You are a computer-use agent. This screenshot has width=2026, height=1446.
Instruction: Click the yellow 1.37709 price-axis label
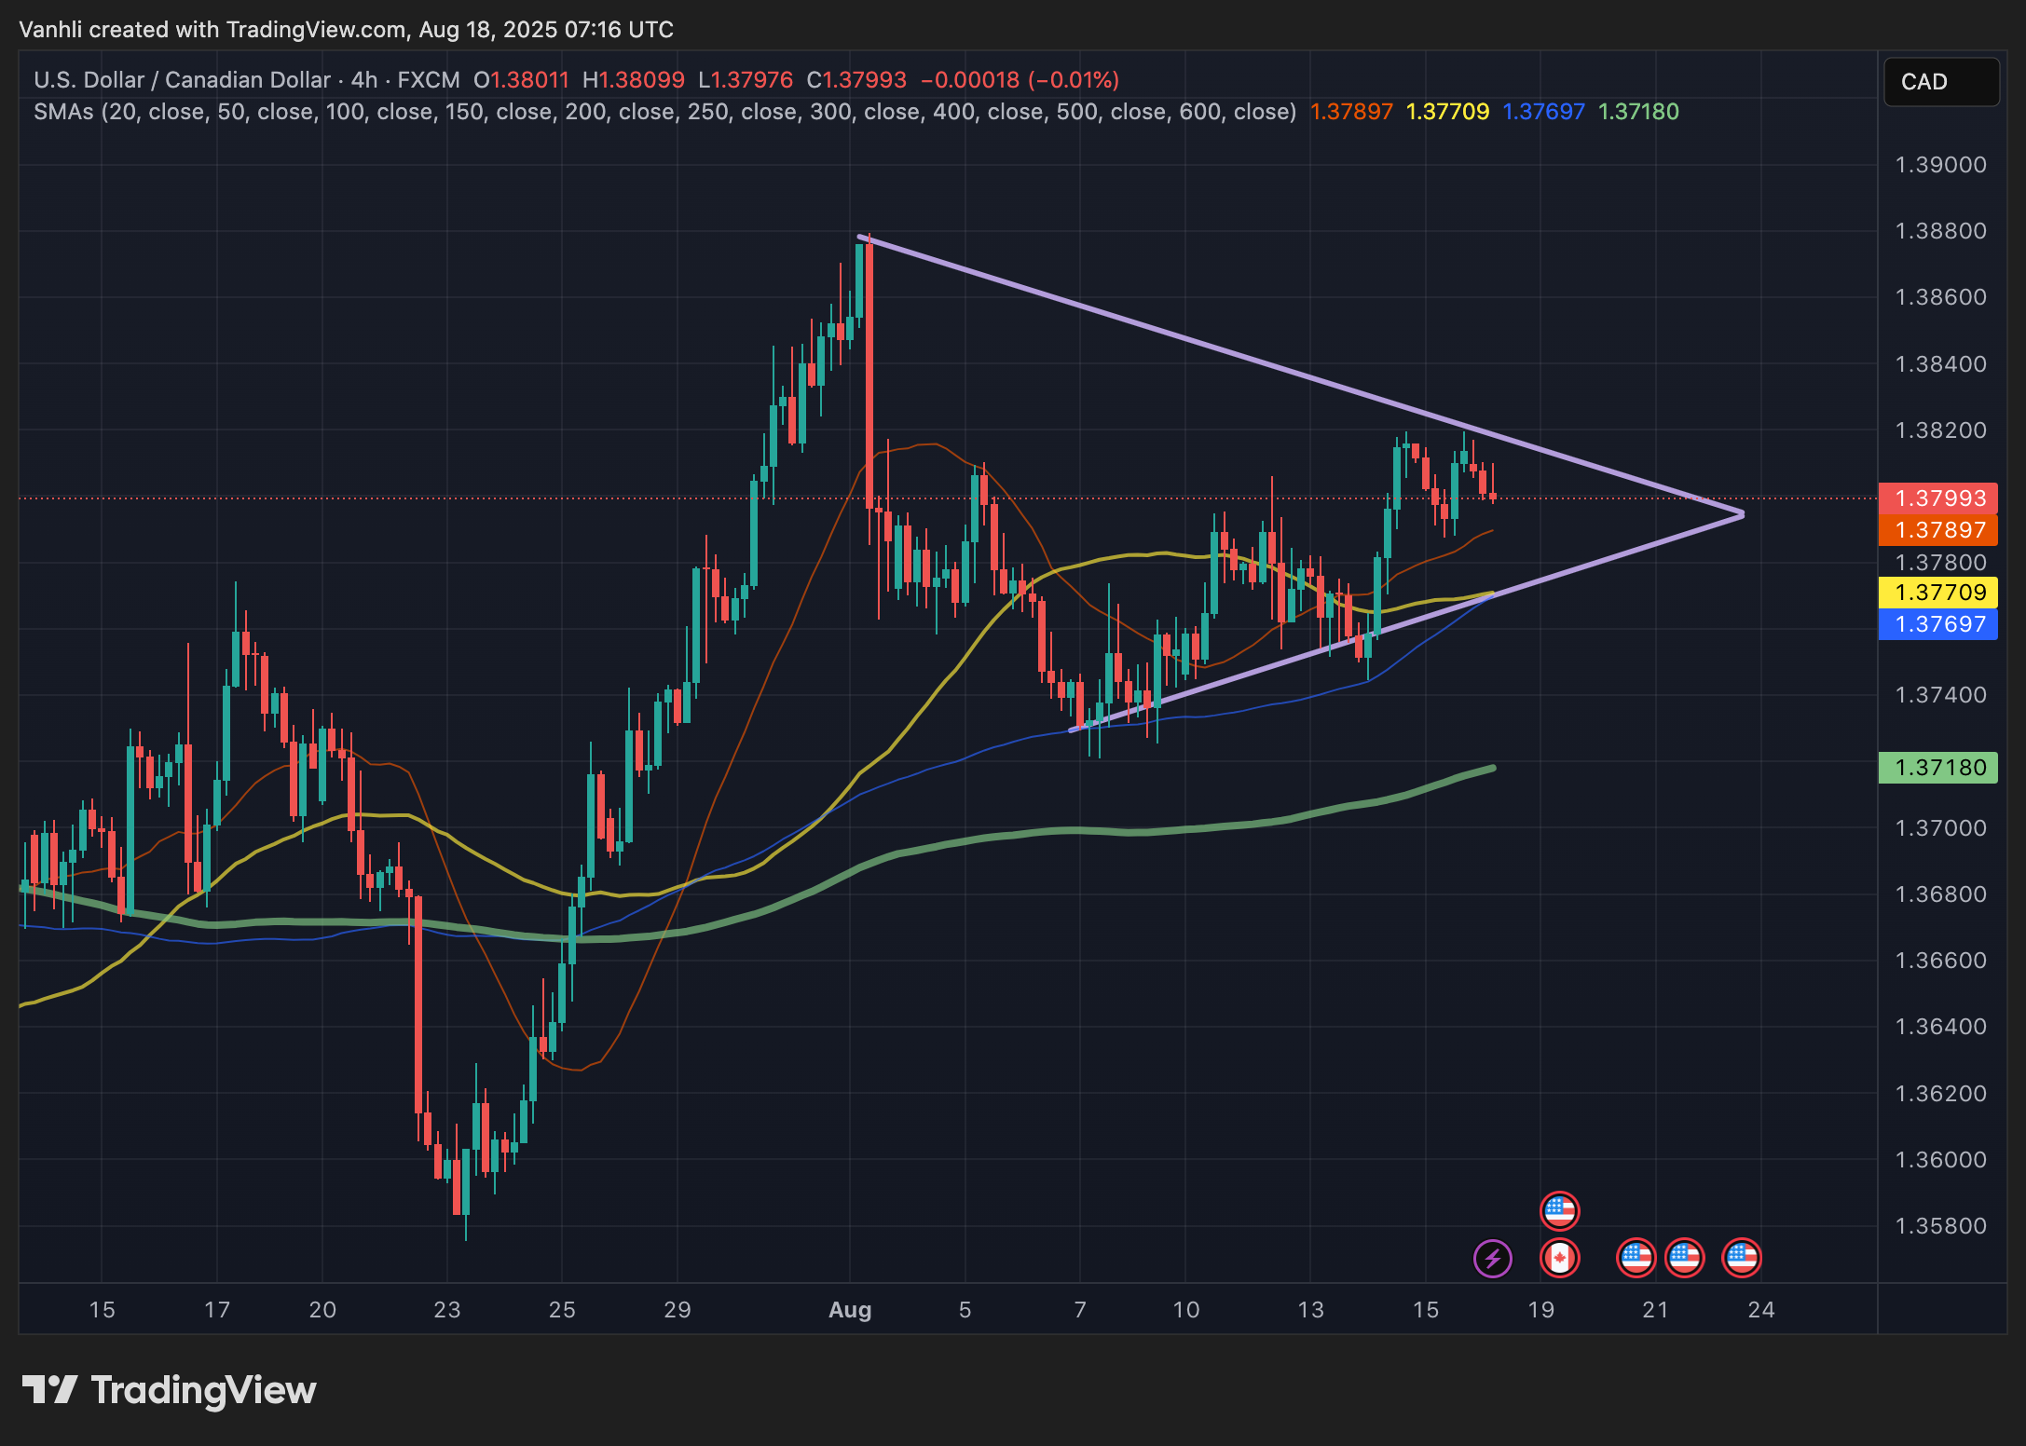(x=1938, y=593)
